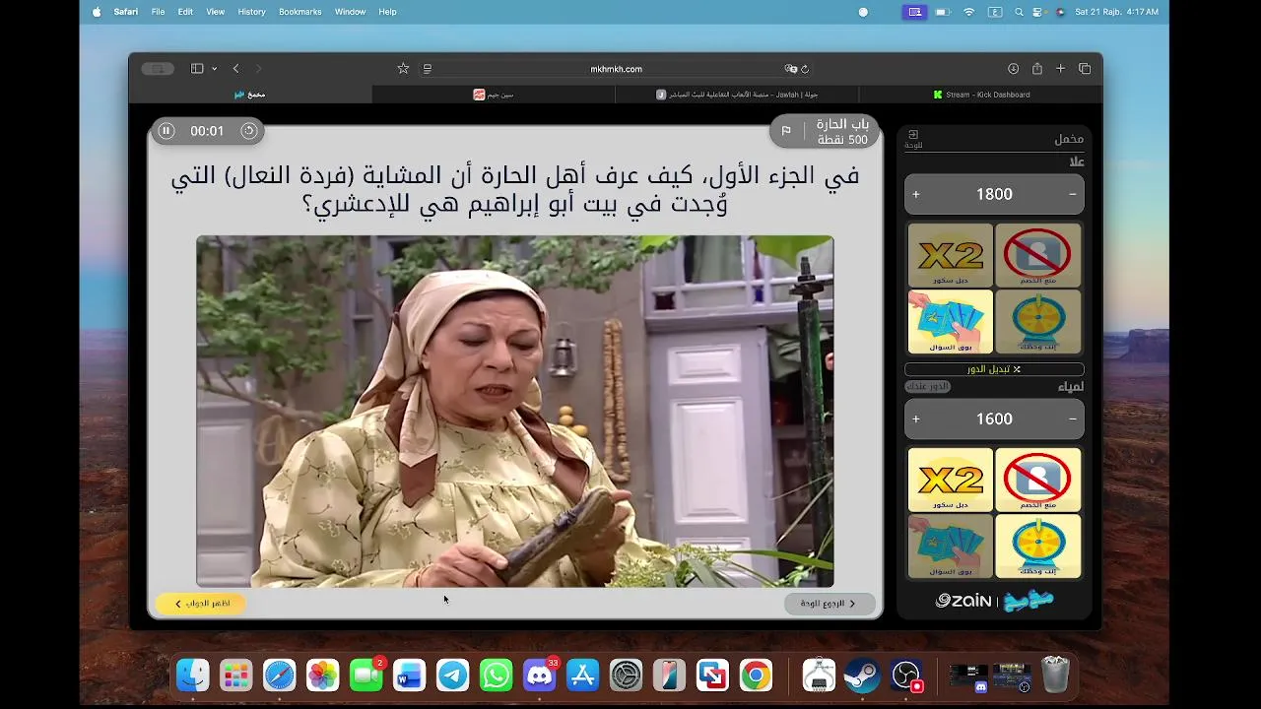This screenshot has height=709, width=1261.
Task: Click the team name علا
Action: [1076, 161]
